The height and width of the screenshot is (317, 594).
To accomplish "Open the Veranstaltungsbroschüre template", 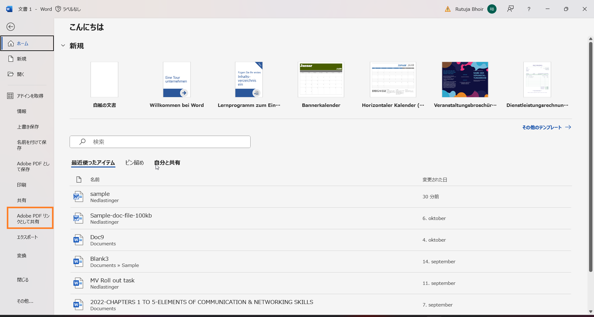I will [465, 85].
